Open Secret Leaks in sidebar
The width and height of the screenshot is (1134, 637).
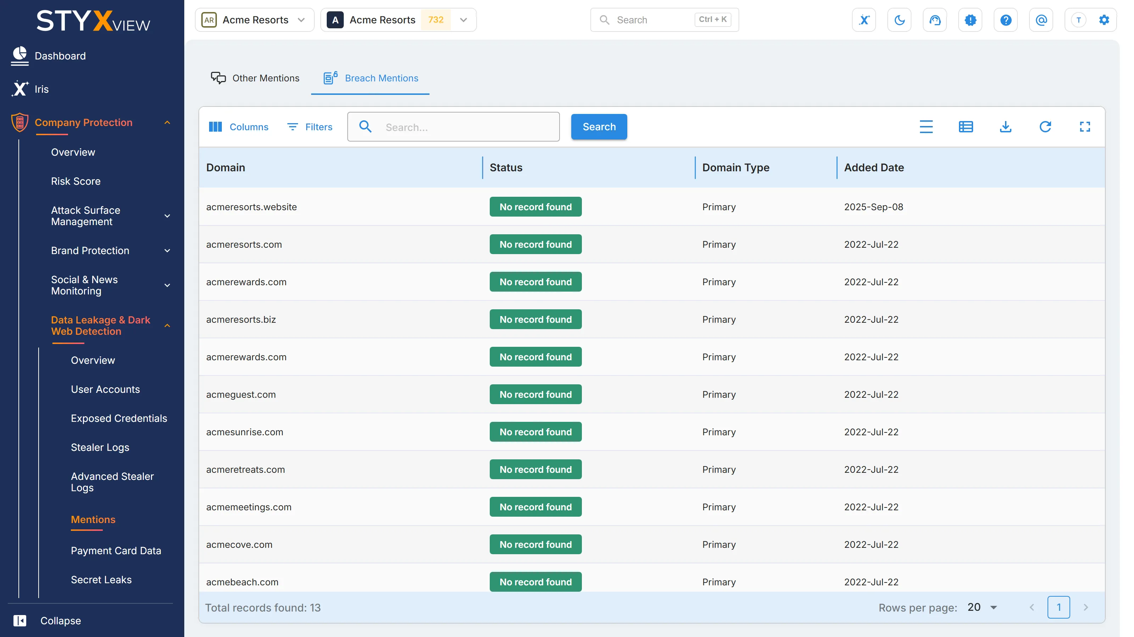tap(101, 579)
